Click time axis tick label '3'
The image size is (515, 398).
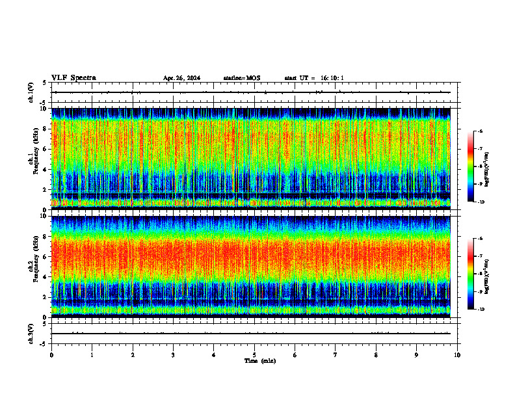click(173, 355)
